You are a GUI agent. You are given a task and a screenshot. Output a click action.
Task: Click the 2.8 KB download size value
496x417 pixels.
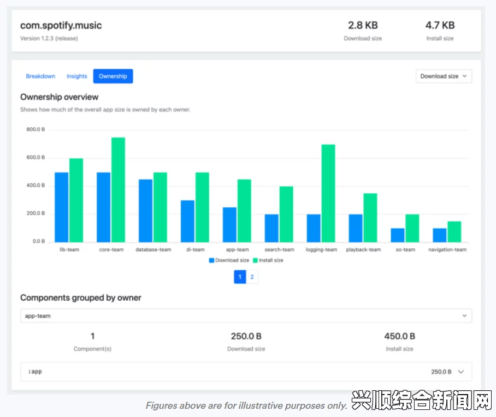coord(363,25)
